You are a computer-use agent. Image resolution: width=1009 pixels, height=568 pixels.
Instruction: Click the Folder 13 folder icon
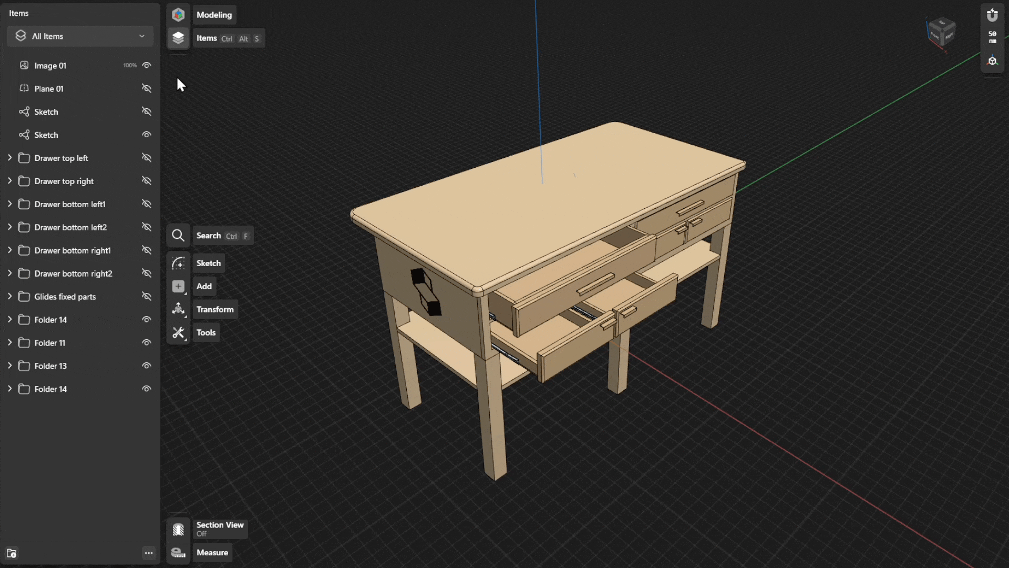[x=24, y=366]
